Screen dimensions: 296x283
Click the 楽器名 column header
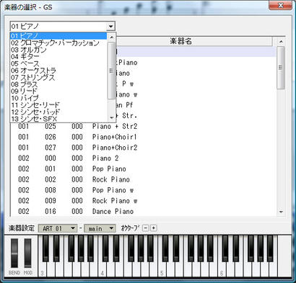click(x=181, y=41)
